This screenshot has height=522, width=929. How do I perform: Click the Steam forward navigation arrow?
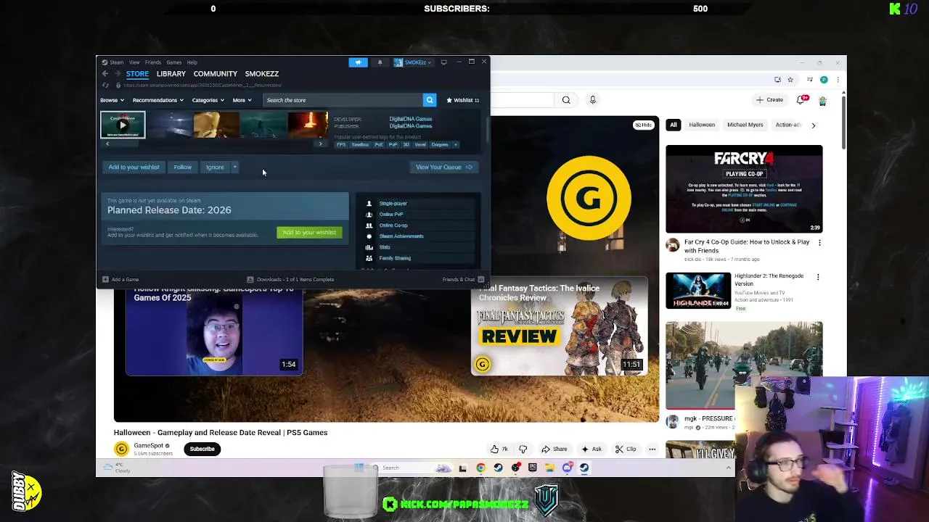(117, 74)
